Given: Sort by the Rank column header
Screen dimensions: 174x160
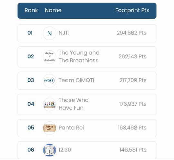Looking at the screenshot, I should click(x=31, y=10).
